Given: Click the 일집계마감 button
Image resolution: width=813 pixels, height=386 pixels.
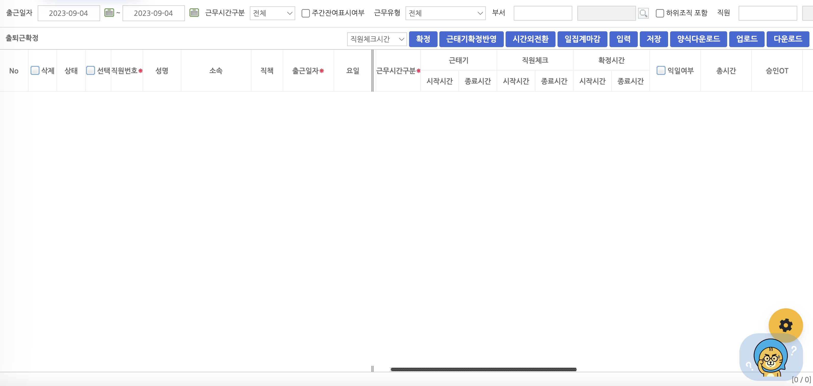Looking at the screenshot, I should point(582,39).
